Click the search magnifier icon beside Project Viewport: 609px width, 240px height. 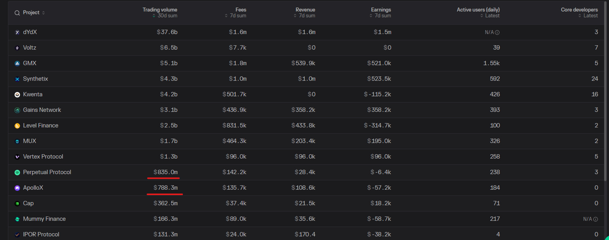(17, 13)
